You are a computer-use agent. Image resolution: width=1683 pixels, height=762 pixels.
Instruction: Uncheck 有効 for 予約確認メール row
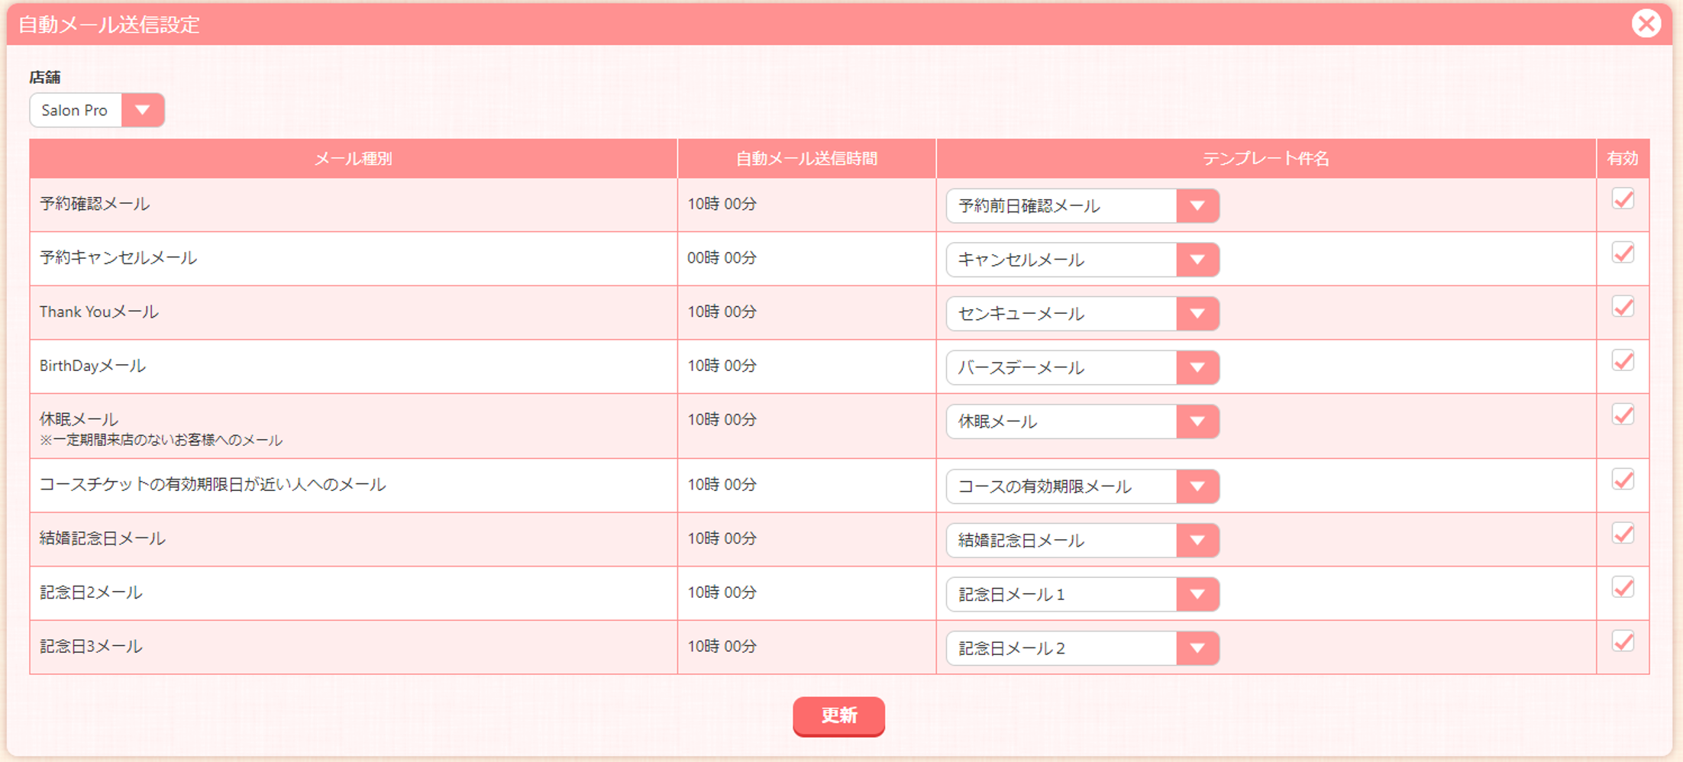tap(1623, 199)
